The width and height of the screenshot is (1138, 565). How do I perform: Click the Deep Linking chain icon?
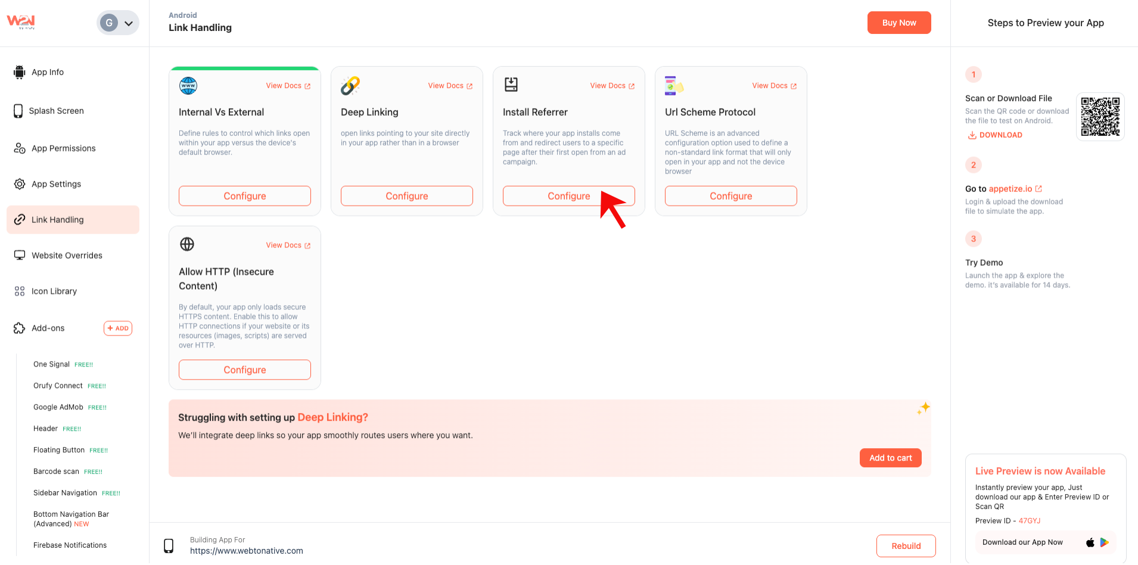[x=350, y=85]
